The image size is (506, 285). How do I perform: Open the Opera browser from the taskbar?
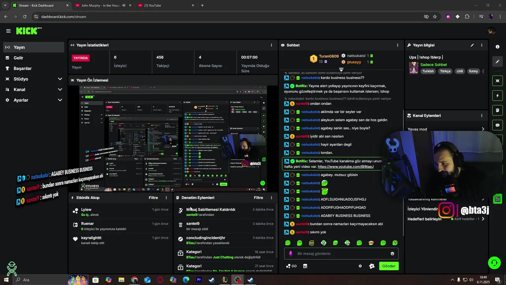coord(160,280)
